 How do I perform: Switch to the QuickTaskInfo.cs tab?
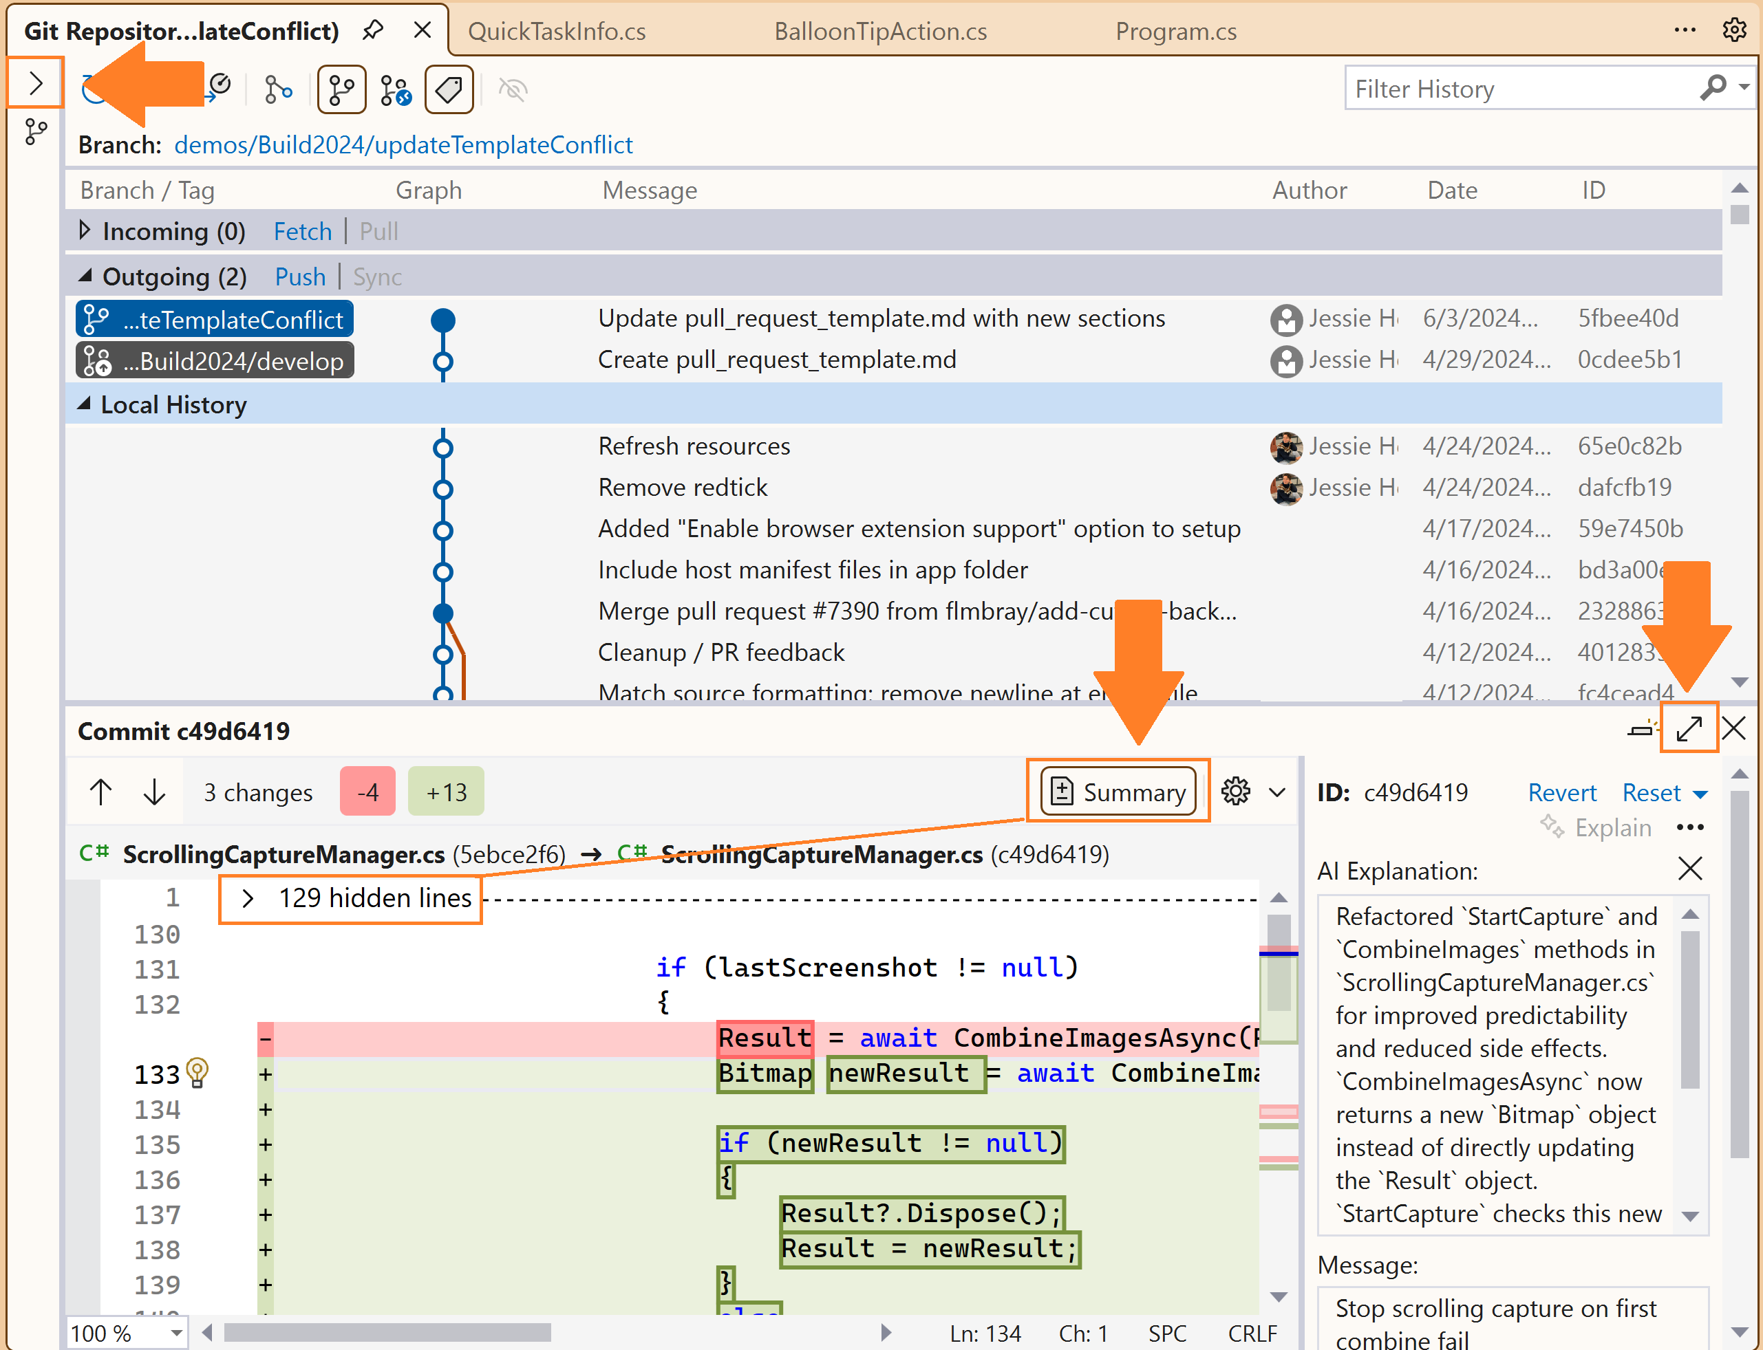[556, 30]
